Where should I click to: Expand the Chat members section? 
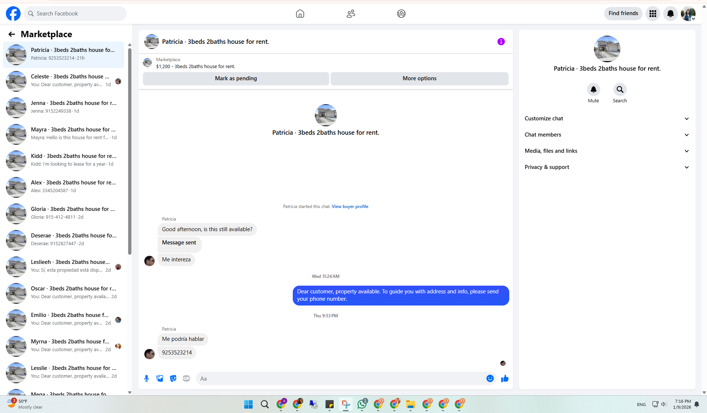point(606,135)
